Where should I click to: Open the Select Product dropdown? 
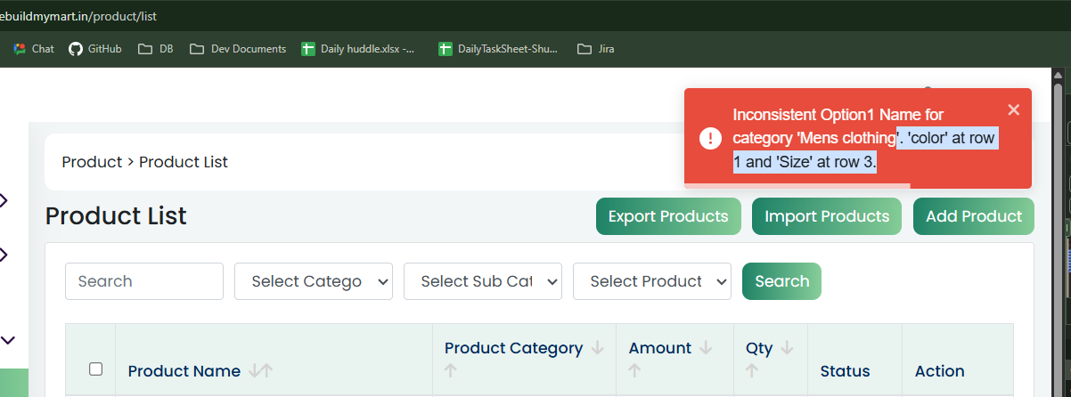(x=652, y=281)
